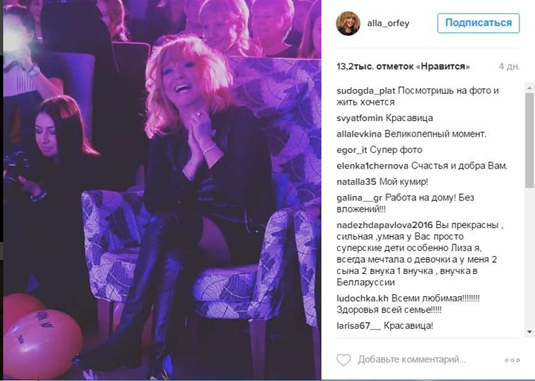View the 13,2тыс. likes count

pyautogui.click(x=403, y=67)
